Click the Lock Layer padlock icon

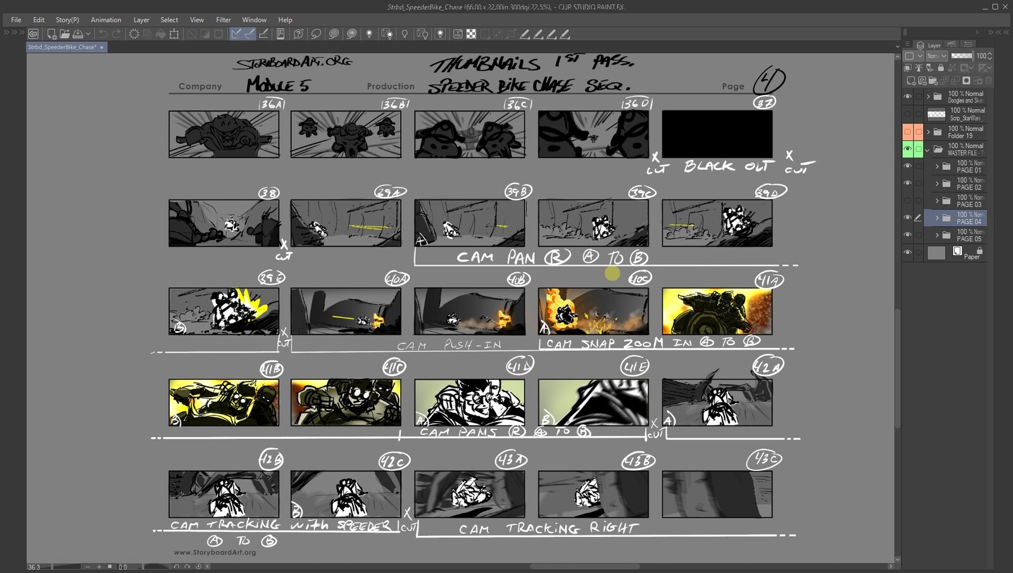click(941, 68)
